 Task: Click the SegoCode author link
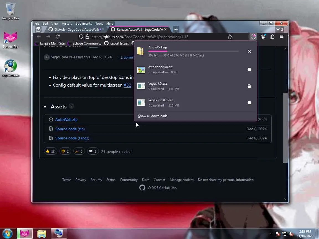[x=60, y=57]
